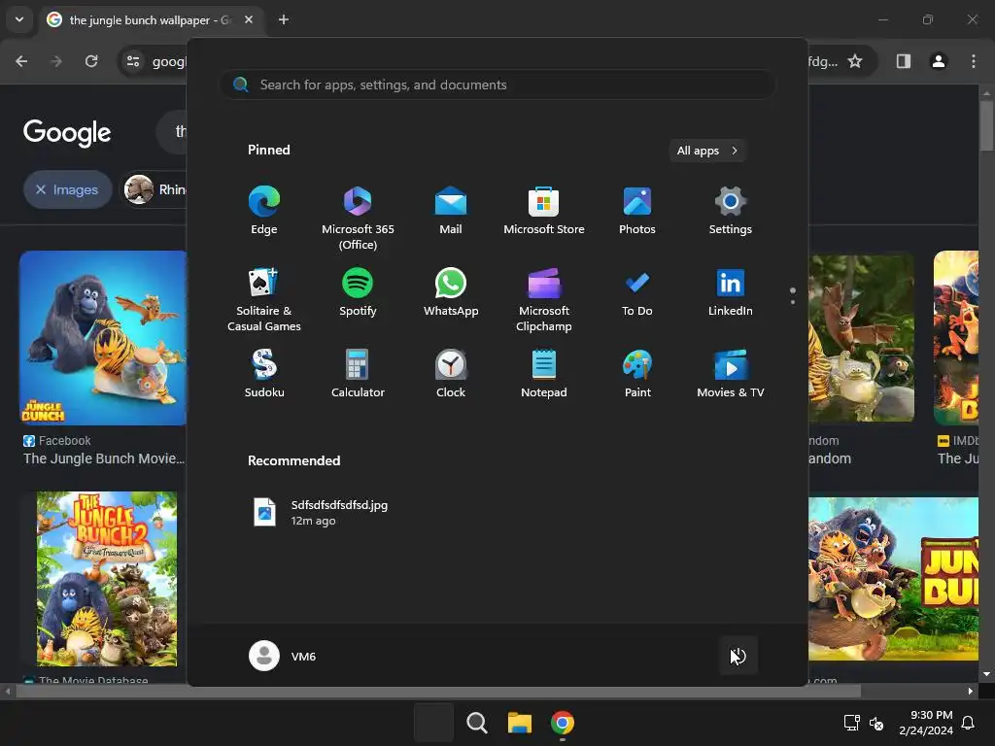Image resolution: width=995 pixels, height=746 pixels.
Task: Click the Chrome horizontal scrollbar
Action: pos(438,691)
